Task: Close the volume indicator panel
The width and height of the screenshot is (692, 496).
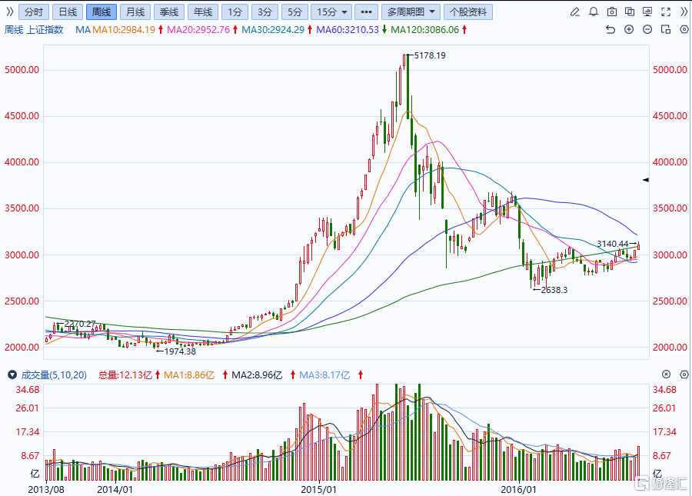Action: 666,374
